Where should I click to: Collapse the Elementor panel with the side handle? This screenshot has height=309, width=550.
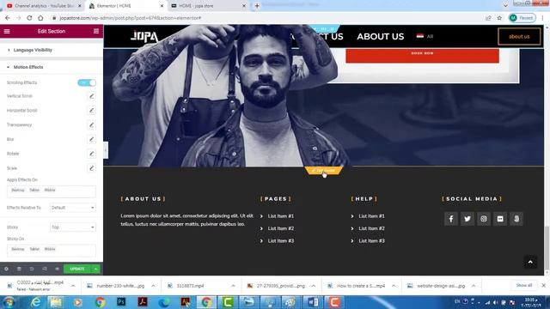tap(106, 150)
